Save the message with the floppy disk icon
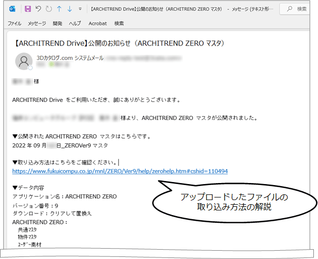318x259 pixels. [28, 9]
